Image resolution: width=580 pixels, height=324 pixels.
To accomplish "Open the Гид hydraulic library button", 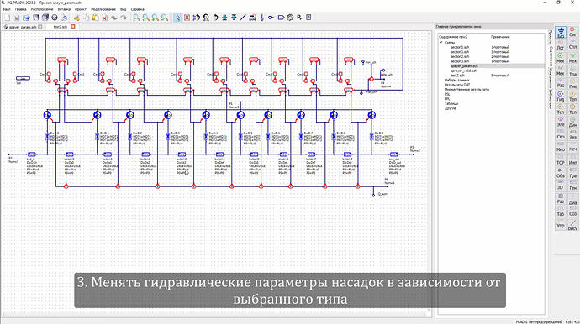I will (561, 97).
